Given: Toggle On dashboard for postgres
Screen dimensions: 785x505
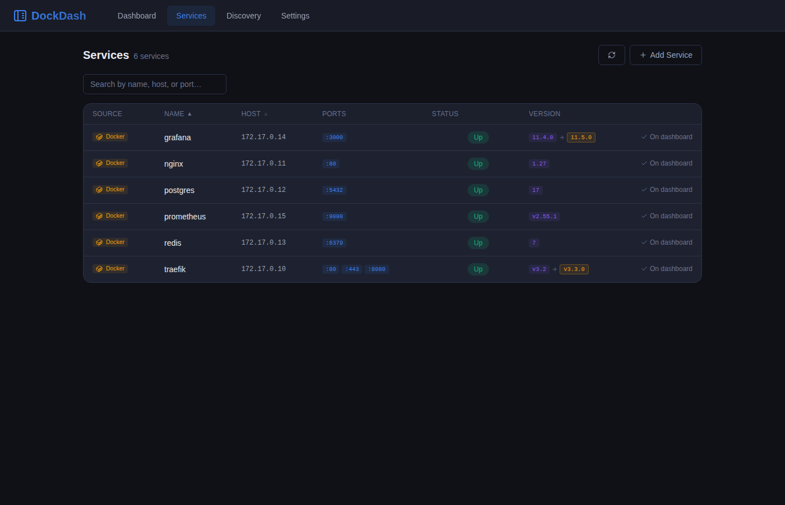Looking at the screenshot, I should tap(667, 190).
